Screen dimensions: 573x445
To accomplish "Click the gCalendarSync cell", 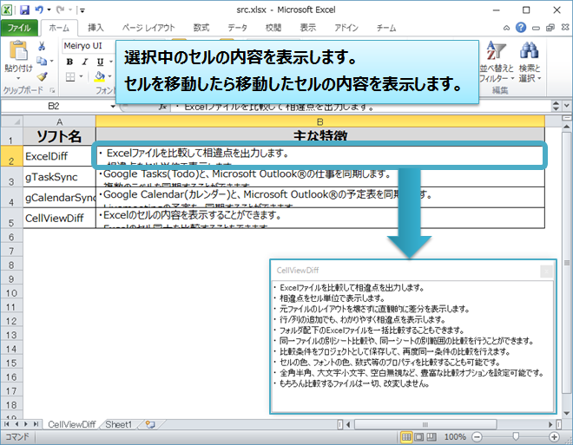I will point(59,198).
